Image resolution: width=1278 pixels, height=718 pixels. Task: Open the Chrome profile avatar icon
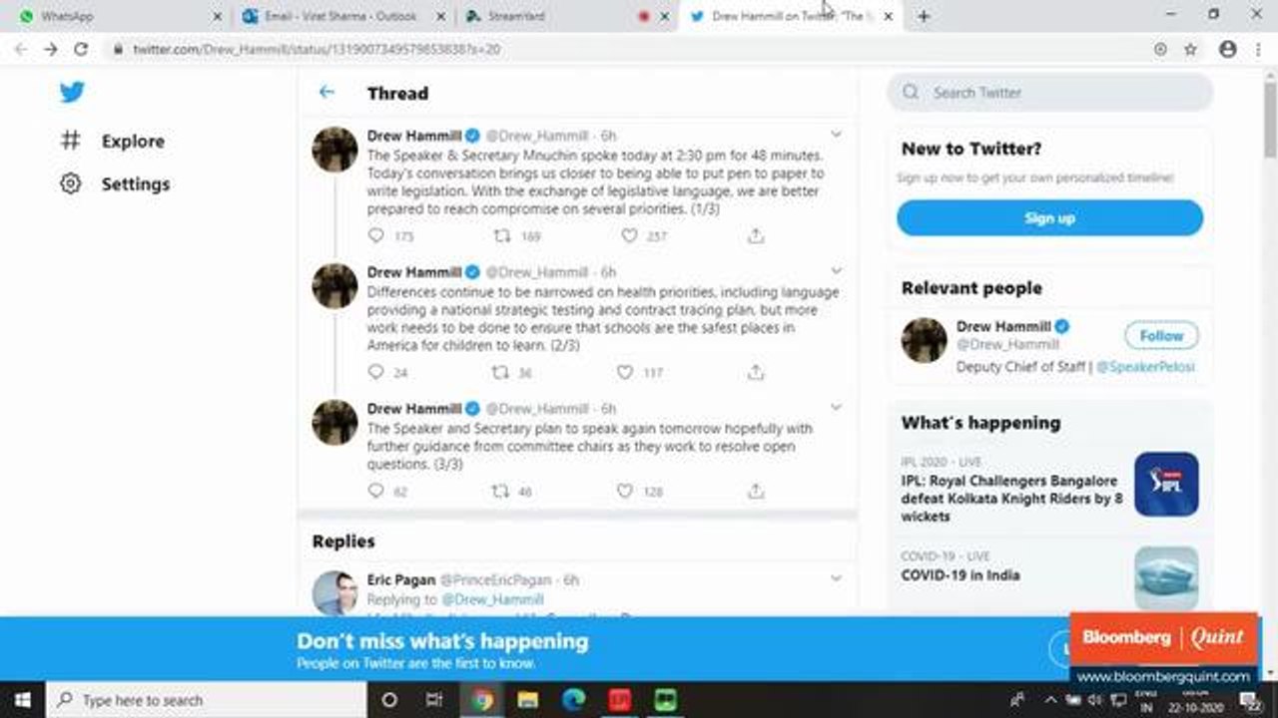pyautogui.click(x=1228, y=49)
